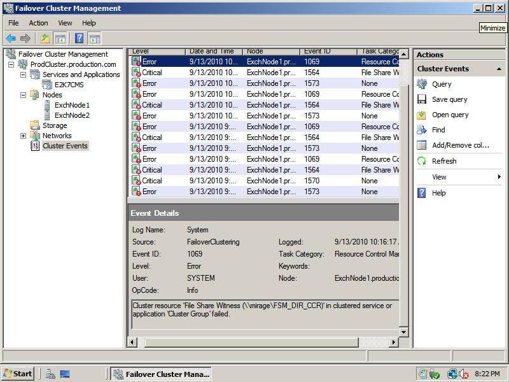
Task: Click the Save query action link
Action: [x=449, y=99]
